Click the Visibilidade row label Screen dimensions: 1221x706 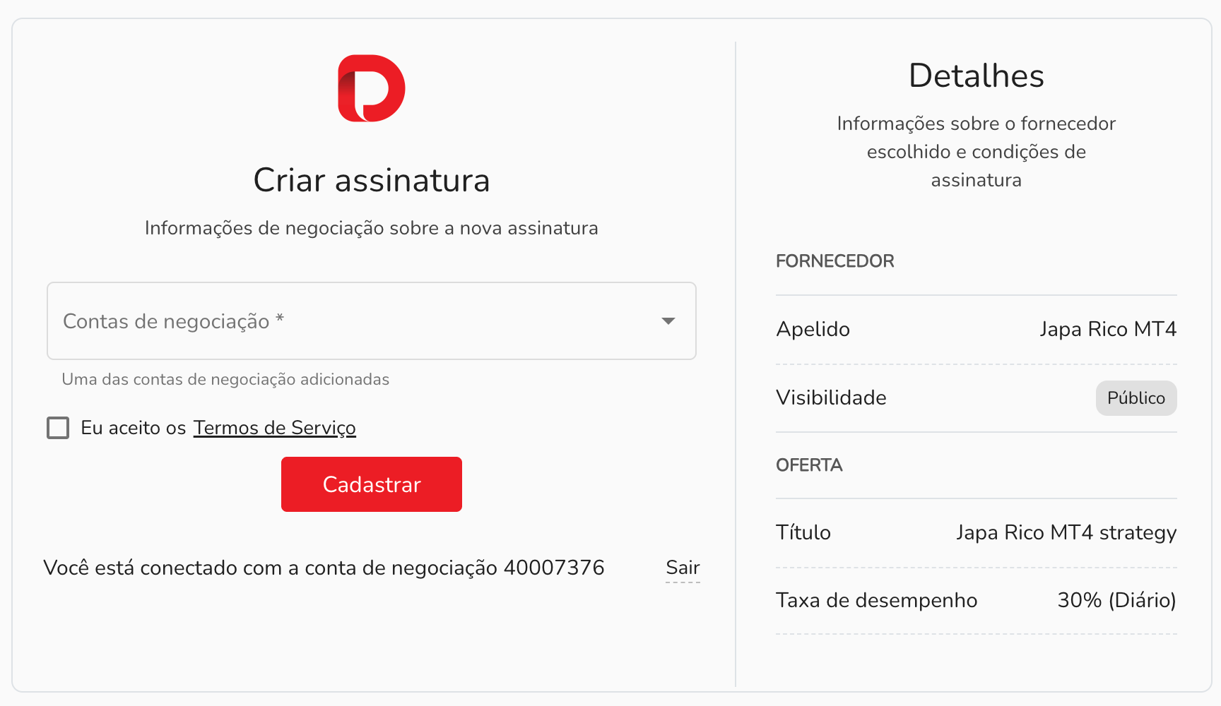coord(831,397)
